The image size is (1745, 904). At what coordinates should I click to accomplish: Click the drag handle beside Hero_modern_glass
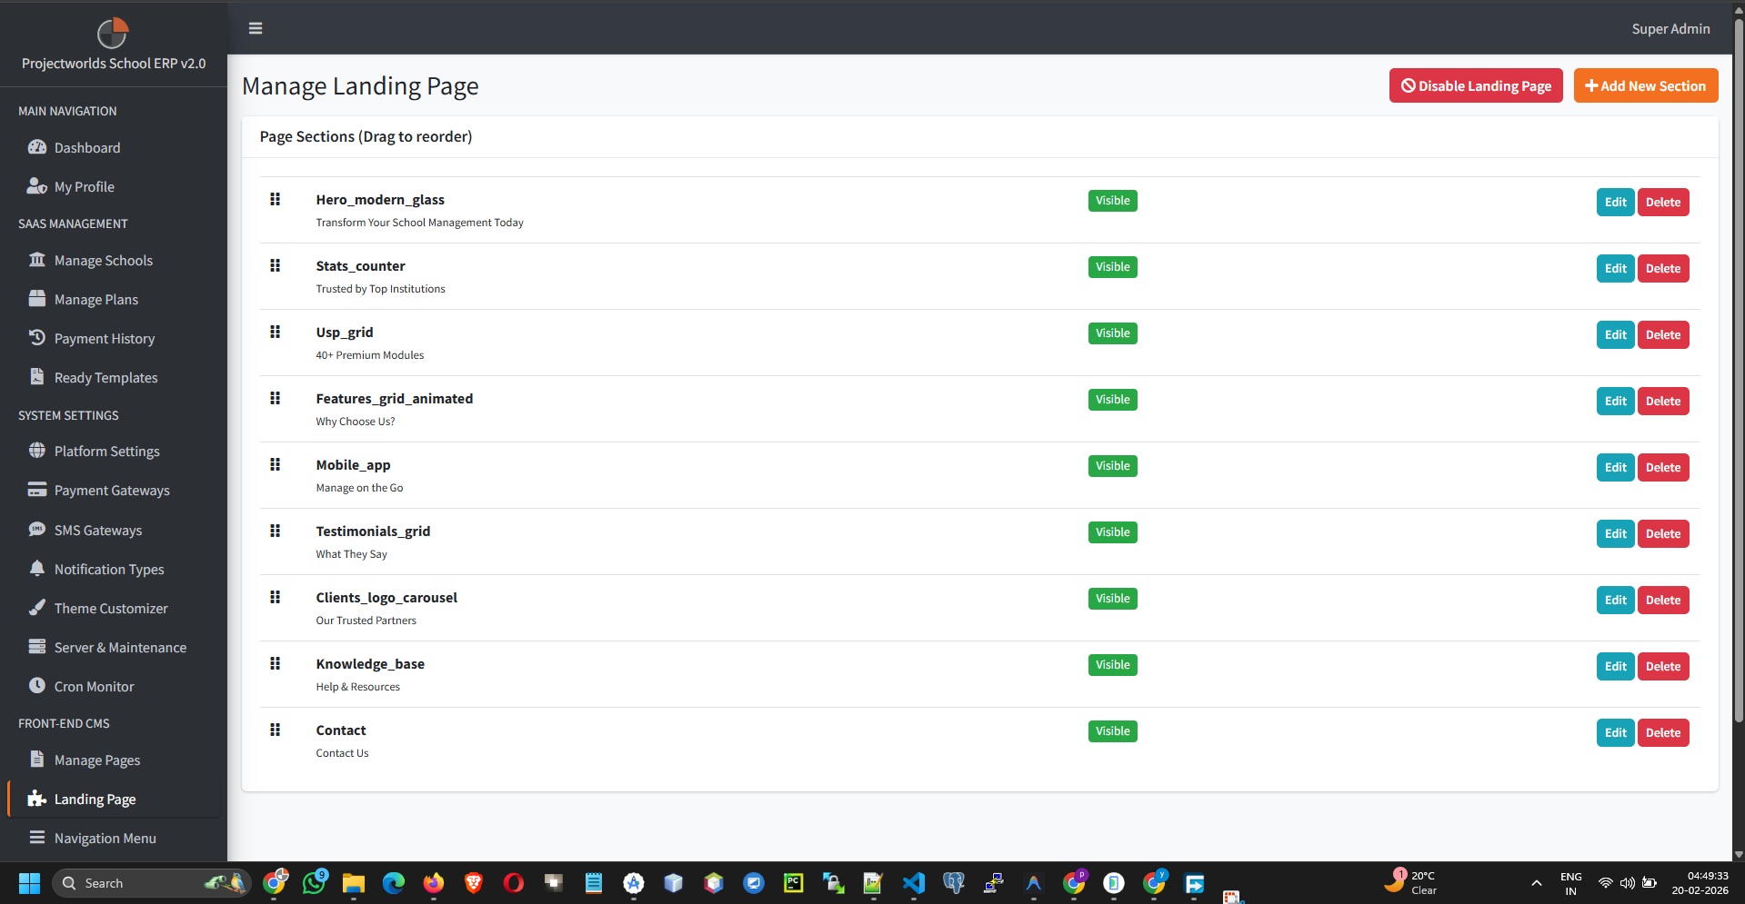click(x=276, y=198)
